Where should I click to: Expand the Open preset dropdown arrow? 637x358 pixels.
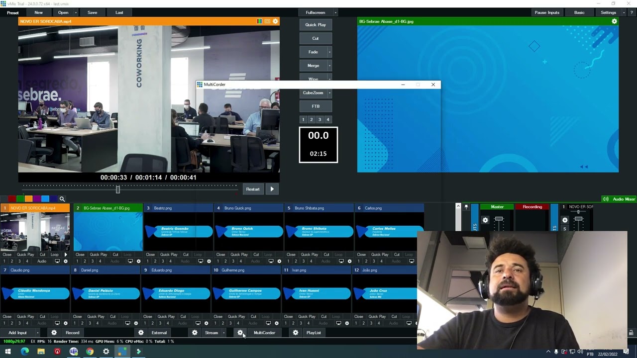76,12
